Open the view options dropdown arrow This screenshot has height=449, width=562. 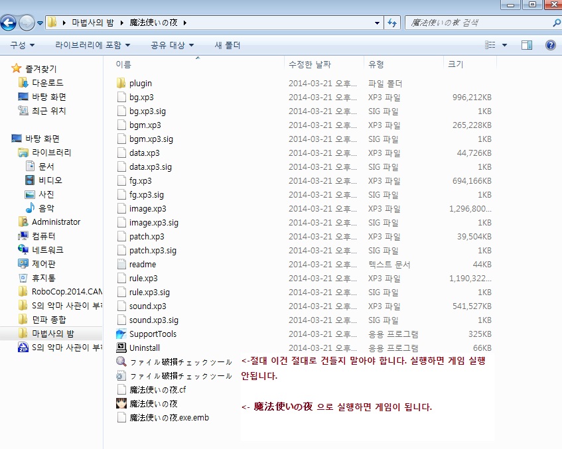(504, 45)
